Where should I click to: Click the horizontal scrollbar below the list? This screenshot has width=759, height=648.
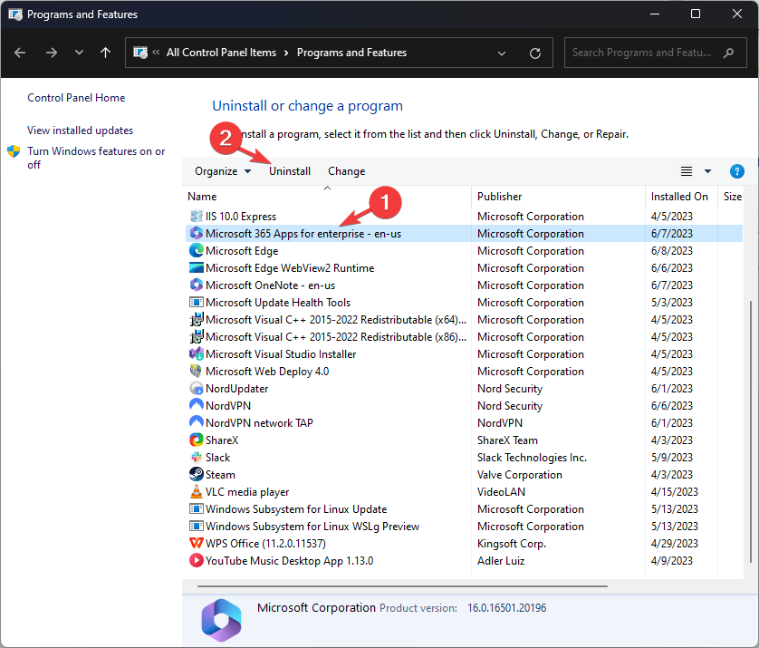[402, 586]
